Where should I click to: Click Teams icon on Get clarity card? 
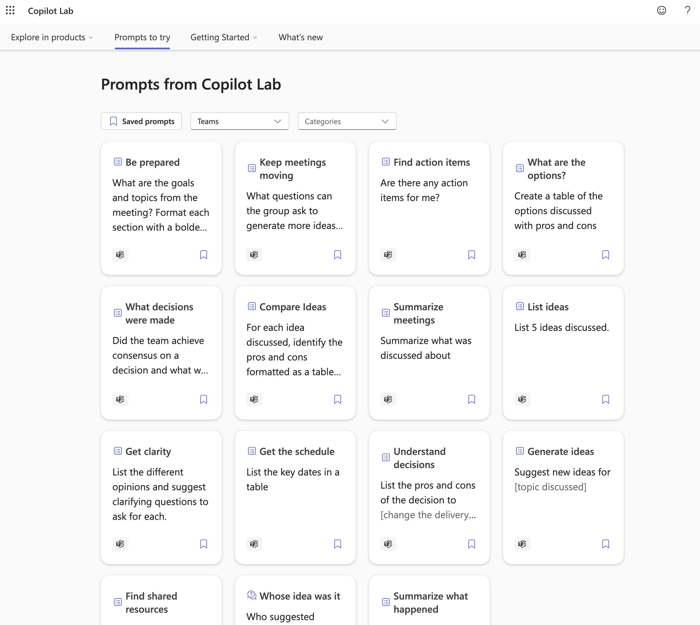tap(120, 544)
